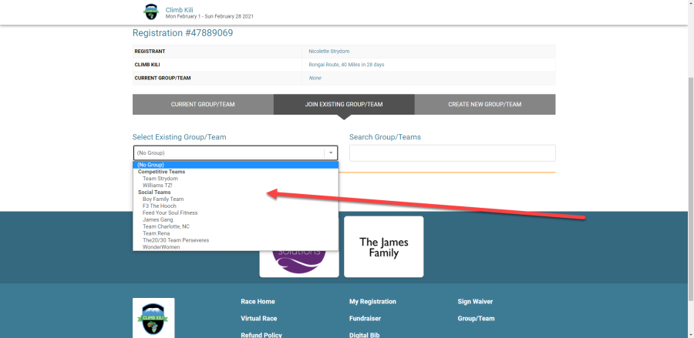Open the Climb Kili title link
This screenshot has width=694, height=338.
179,10
